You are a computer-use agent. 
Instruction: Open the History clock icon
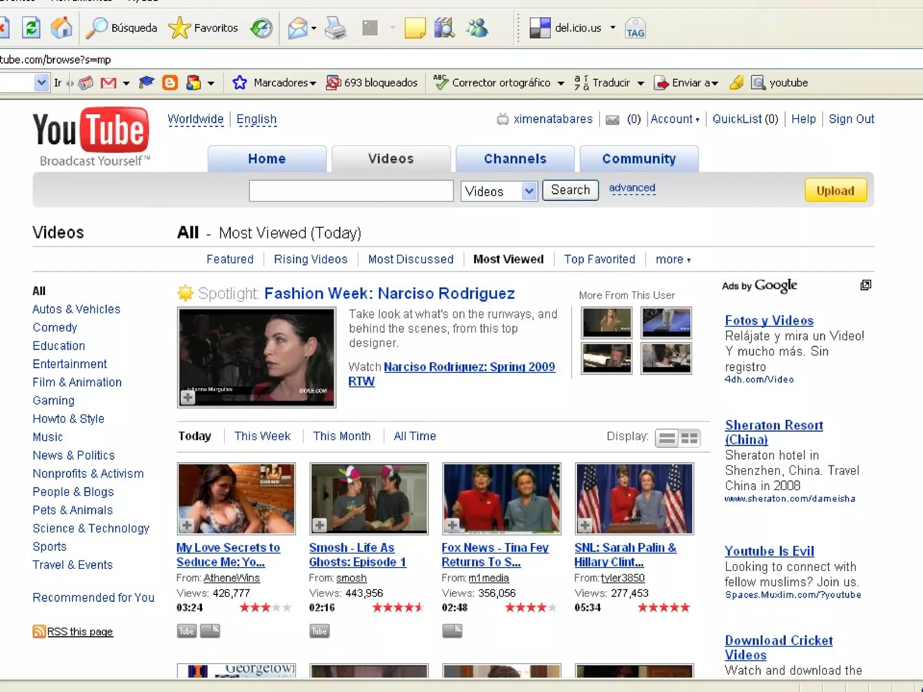click(261, 28)
